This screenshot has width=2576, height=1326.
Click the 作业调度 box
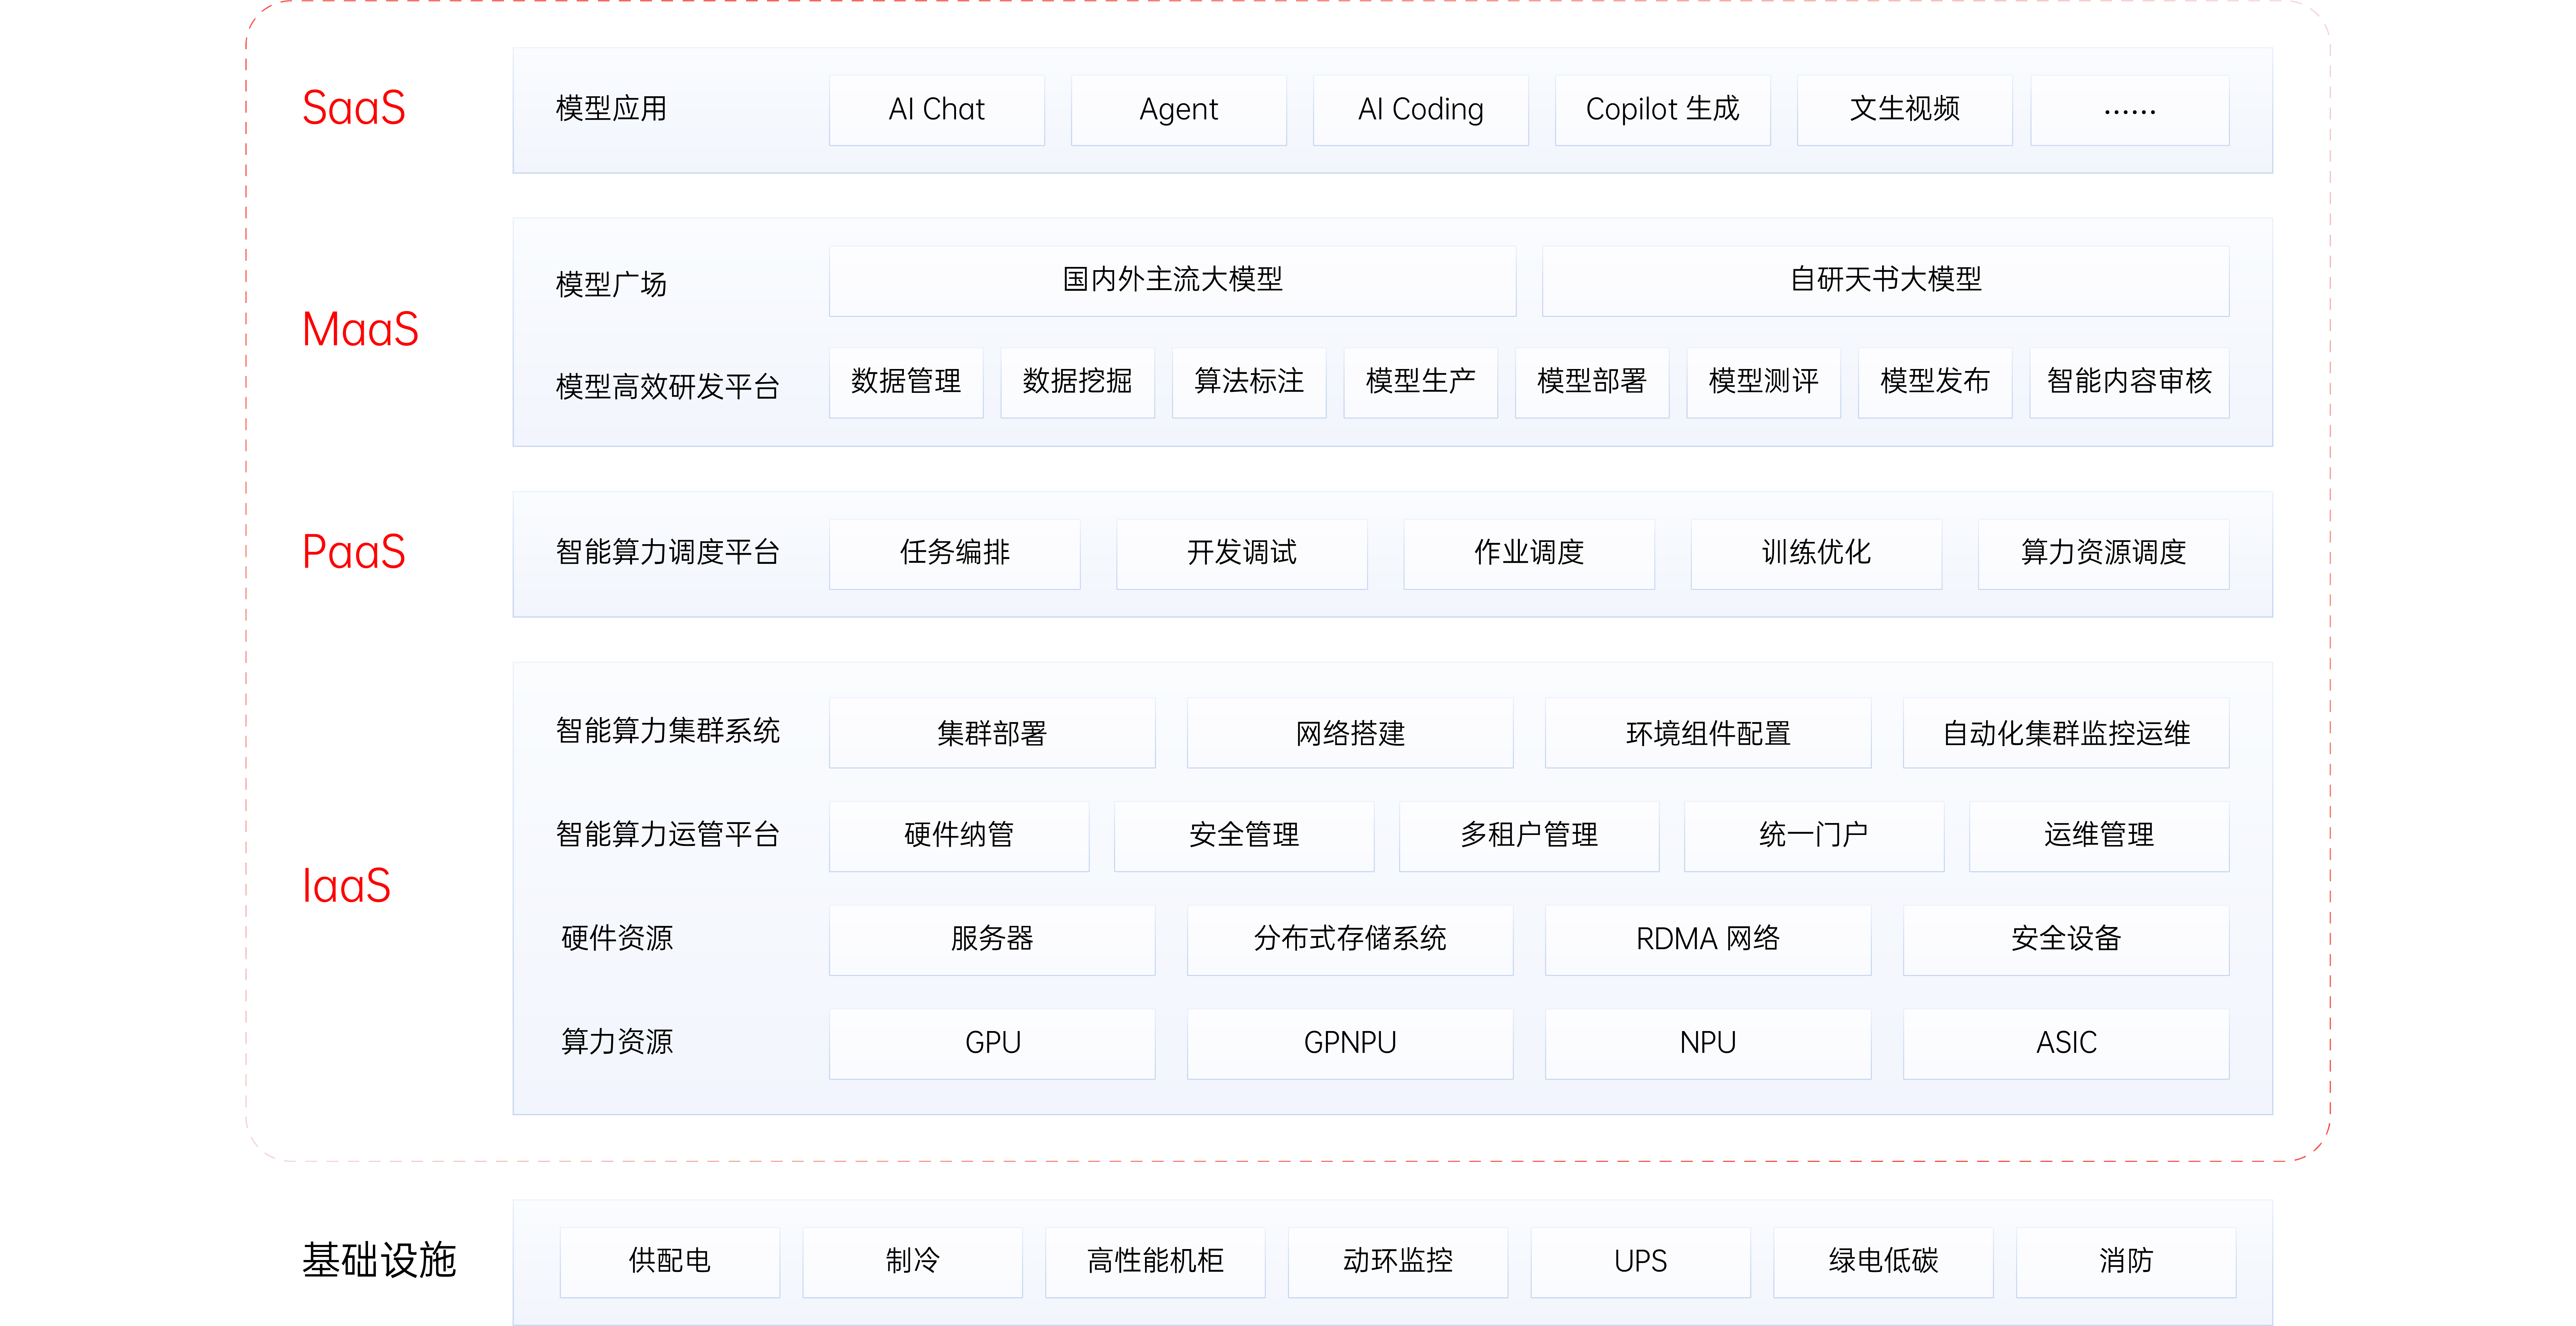[1529, 554]
